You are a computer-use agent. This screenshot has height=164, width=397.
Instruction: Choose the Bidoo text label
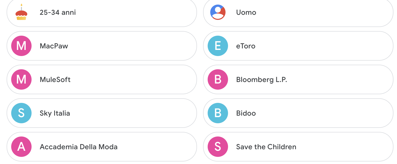click(x=246, y=113)
